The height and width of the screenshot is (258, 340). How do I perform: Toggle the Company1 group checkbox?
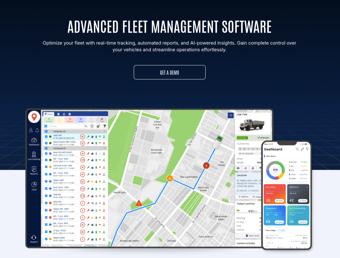(46, 131)
